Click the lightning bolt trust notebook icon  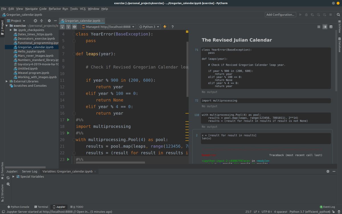pos(165,27)
